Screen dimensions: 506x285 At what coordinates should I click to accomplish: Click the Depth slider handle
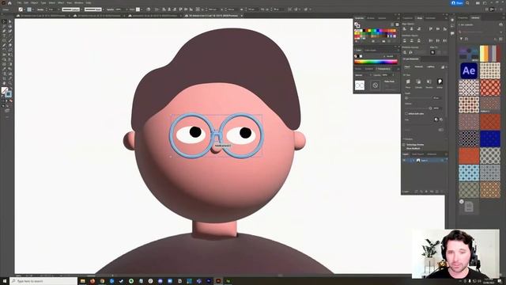(406, 97)
